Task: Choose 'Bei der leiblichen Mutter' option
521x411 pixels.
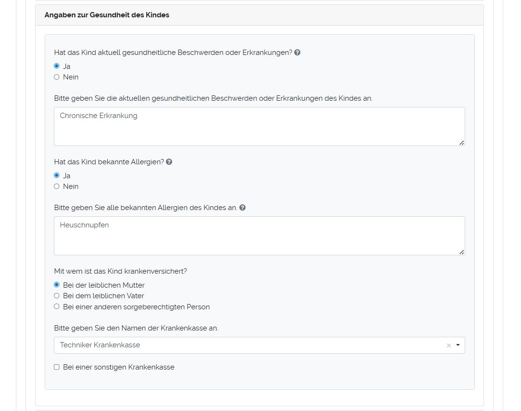Action: point(57,285)
